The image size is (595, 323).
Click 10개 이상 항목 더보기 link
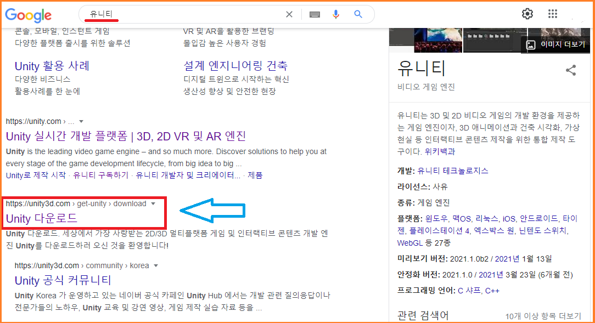(x=543, y=316)
